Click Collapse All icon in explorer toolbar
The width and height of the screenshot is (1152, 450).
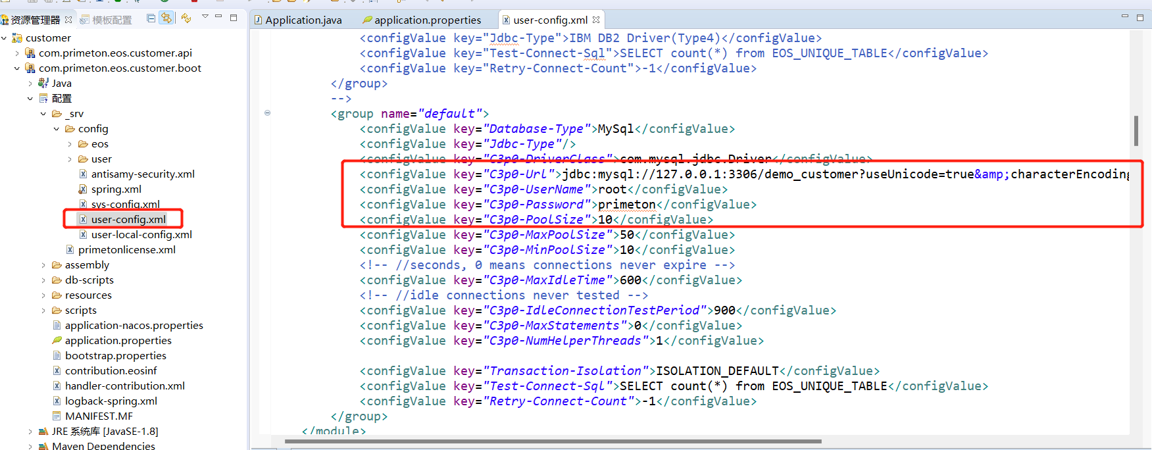pos(151,18)
